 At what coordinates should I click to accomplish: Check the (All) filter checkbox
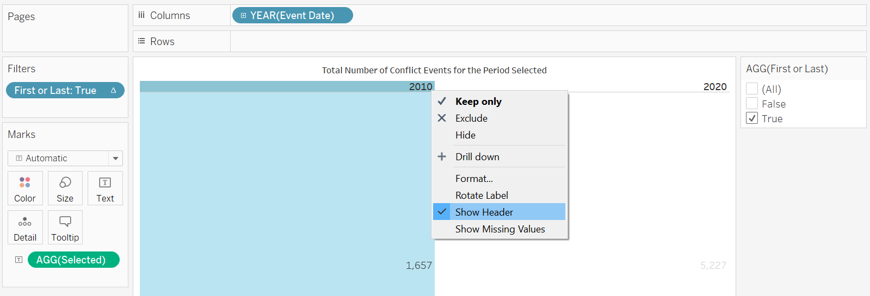pos(752,89)
